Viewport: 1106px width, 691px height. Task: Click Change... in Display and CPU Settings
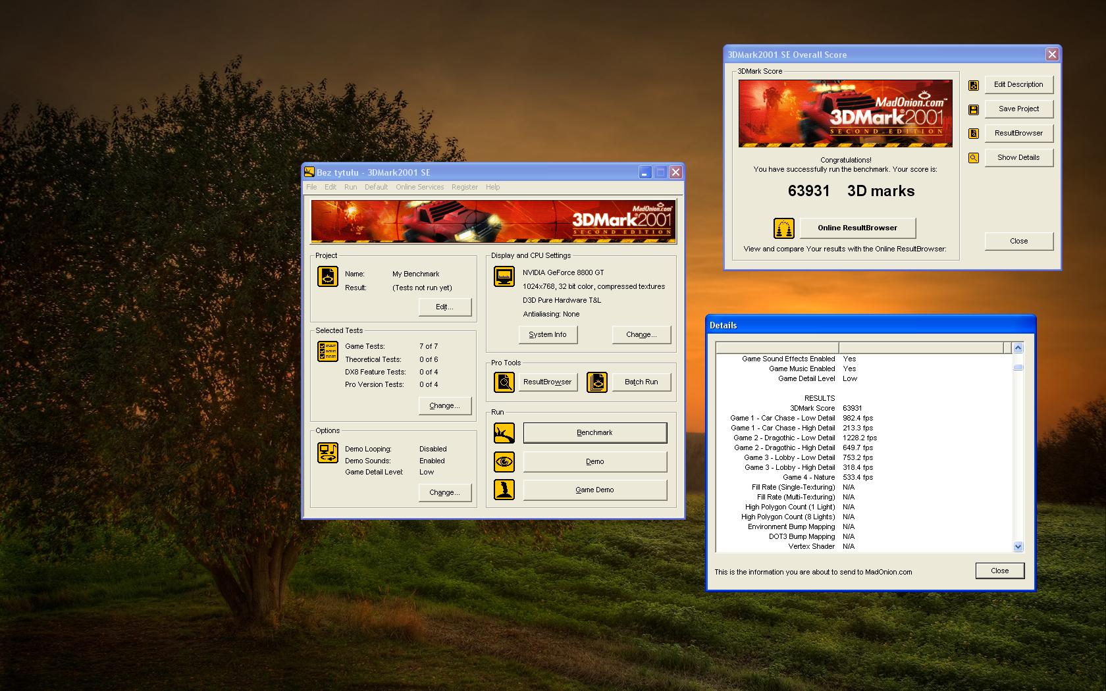point(641,335)
